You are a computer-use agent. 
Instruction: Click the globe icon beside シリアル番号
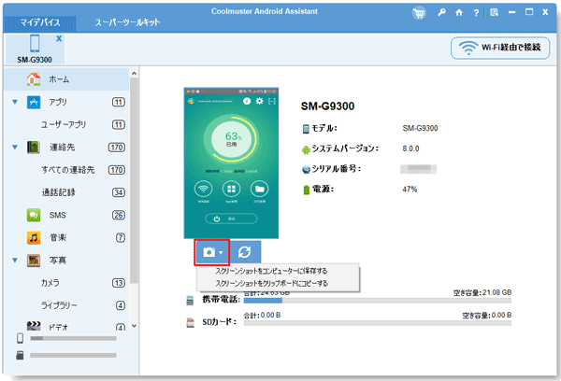click(306, 169)
